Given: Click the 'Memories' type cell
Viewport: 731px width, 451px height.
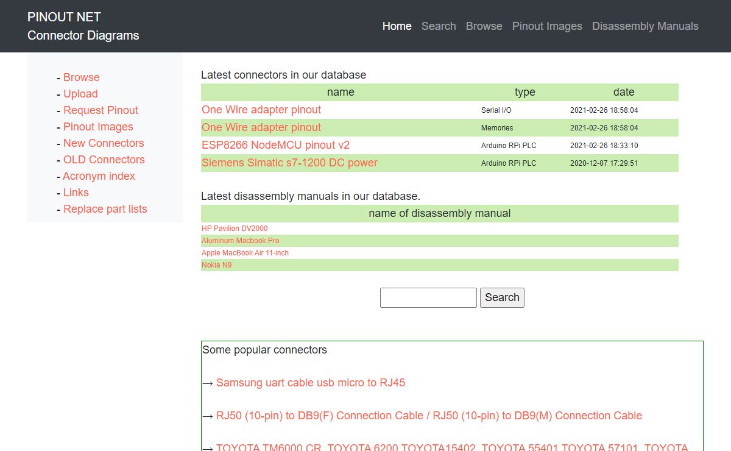Looking at the screenshot, I should coord(497,128).
